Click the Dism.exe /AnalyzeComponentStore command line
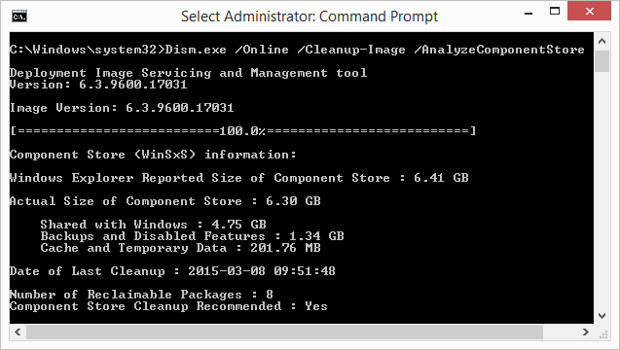This screenshot has width=620, height=350. coord(297,50)
